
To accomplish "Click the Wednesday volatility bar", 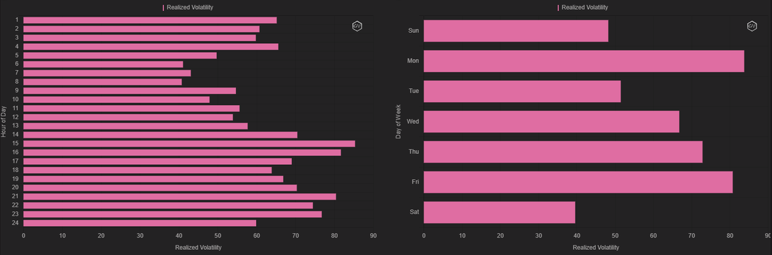I will click(x=551, y=121).
